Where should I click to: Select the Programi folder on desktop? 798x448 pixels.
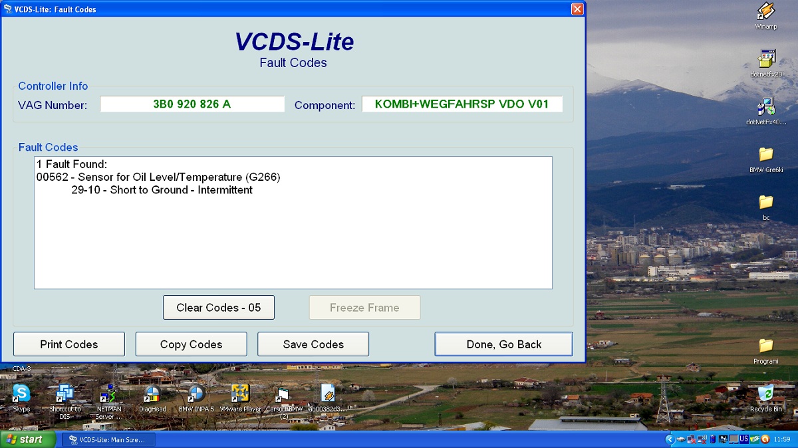coord(766,347)
